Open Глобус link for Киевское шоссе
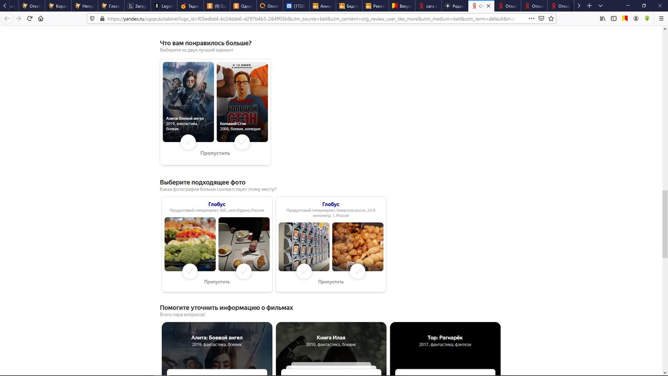 coord(331,204)
